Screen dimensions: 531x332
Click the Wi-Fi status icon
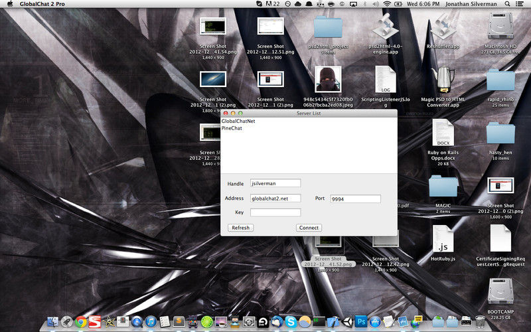387,4
